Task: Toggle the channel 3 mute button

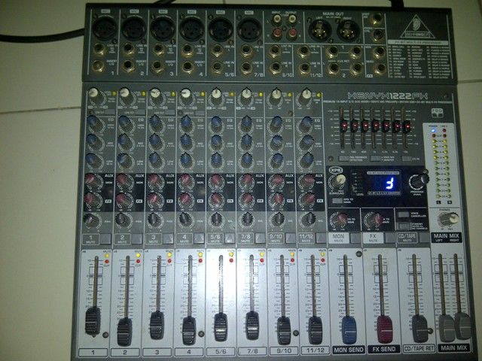Action: [x=168, y=238]
